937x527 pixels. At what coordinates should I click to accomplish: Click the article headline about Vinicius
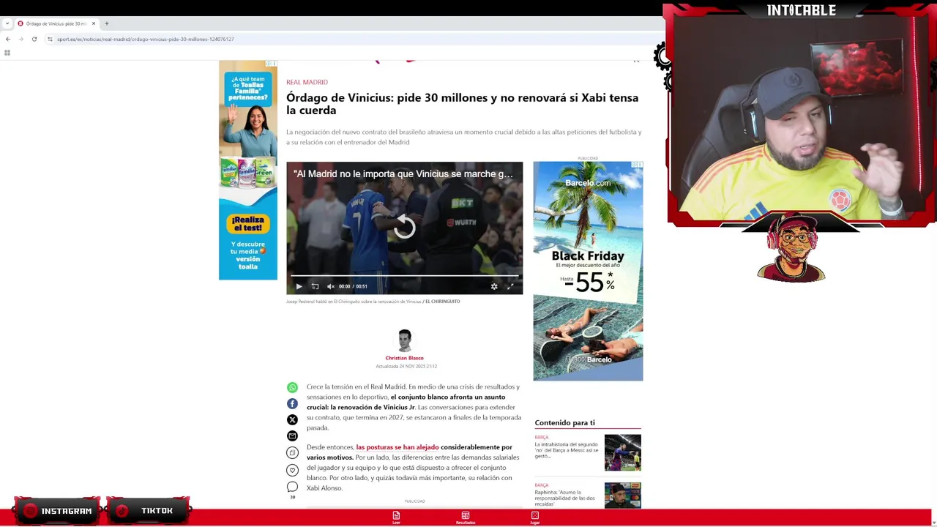[462, 104]
